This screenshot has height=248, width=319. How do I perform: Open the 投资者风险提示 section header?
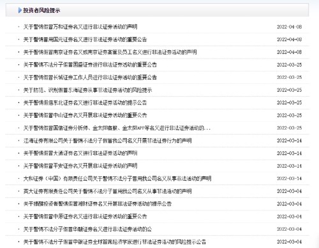(x=41, y=10)
